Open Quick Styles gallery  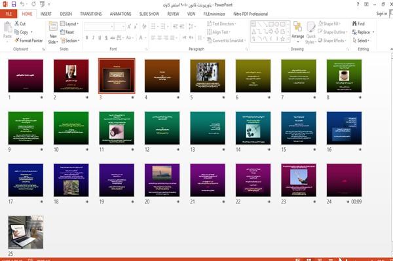point(310,33)
